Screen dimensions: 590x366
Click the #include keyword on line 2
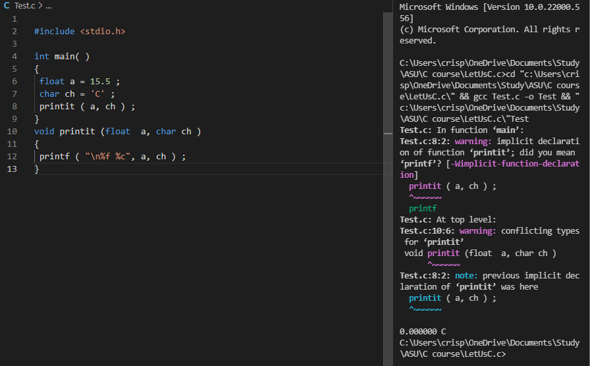54,31
